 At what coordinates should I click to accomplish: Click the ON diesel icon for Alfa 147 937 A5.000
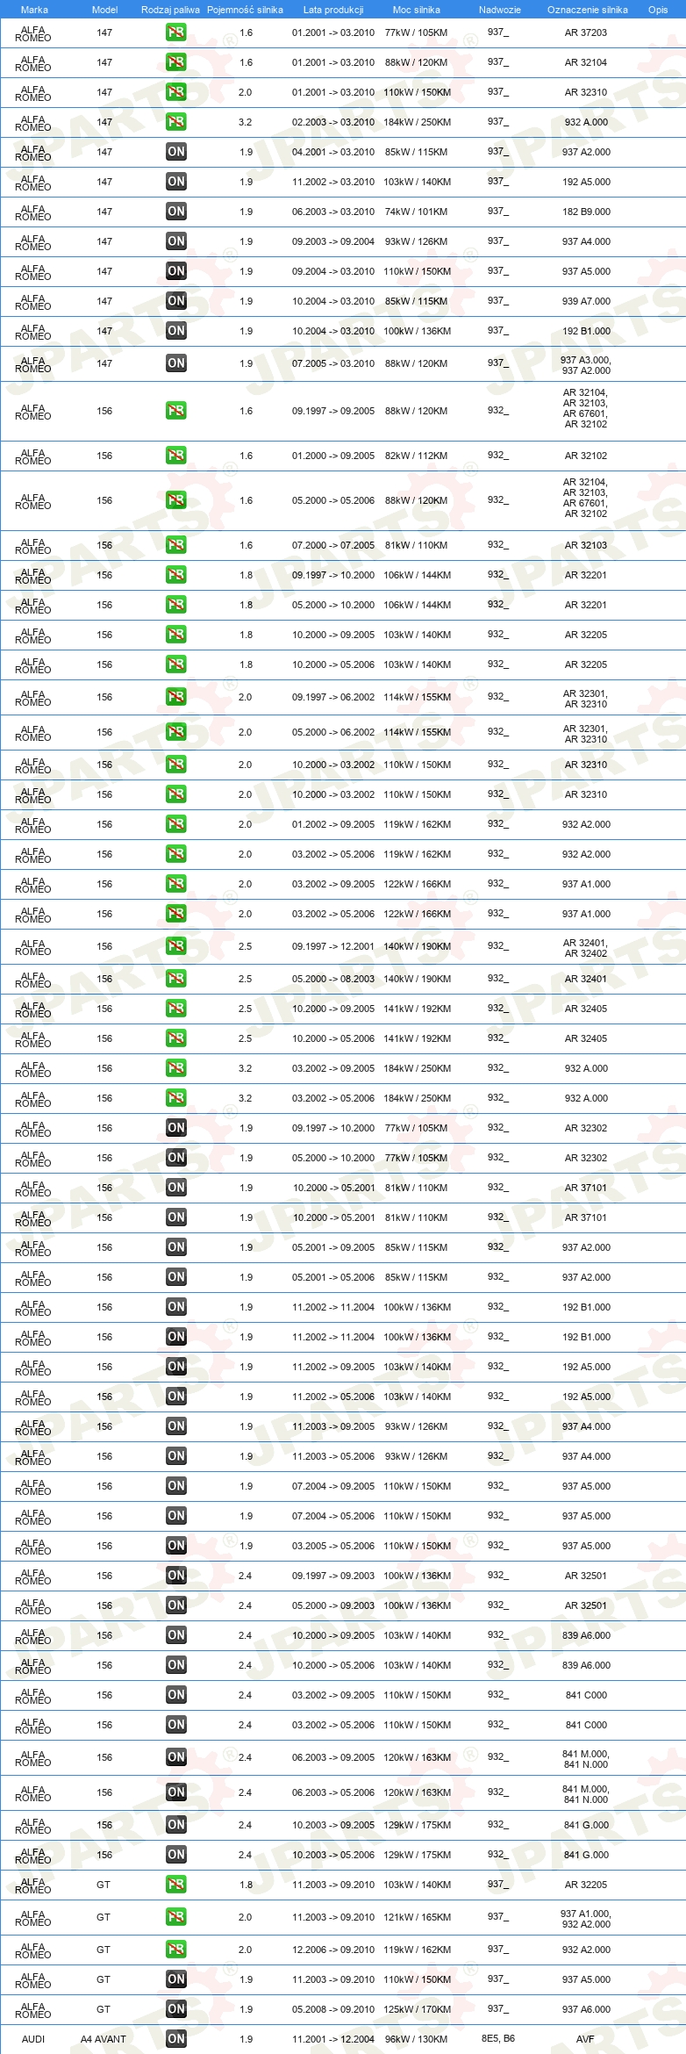point(176,271)
